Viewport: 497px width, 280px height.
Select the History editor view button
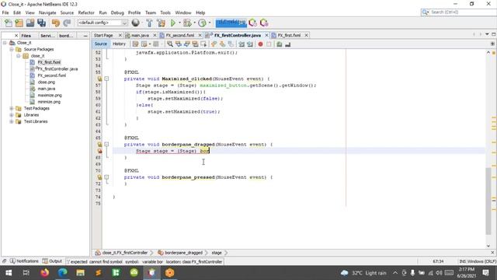point(119,44)
